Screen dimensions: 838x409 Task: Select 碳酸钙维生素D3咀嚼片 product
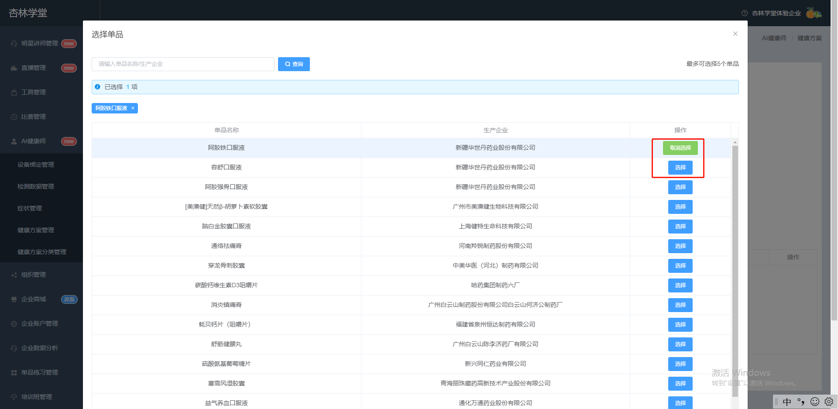tap(680, 285)
